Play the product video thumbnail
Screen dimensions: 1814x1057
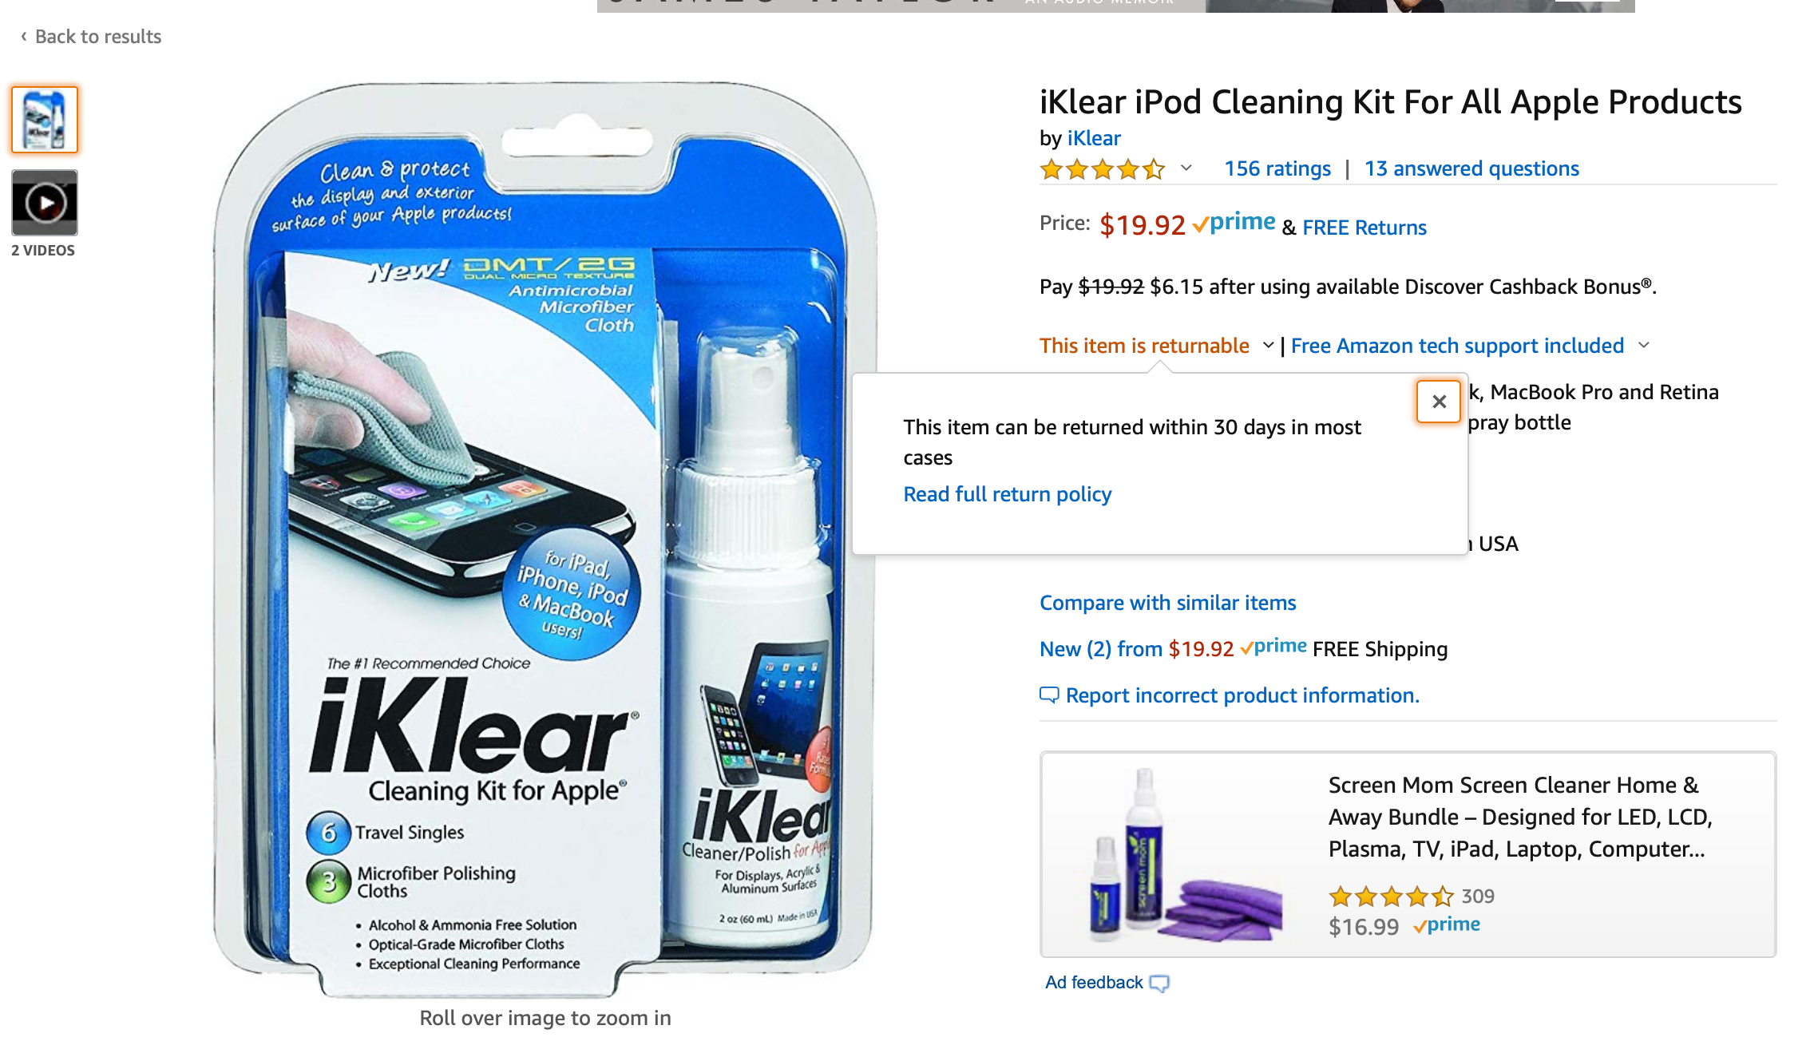(45, 203)
